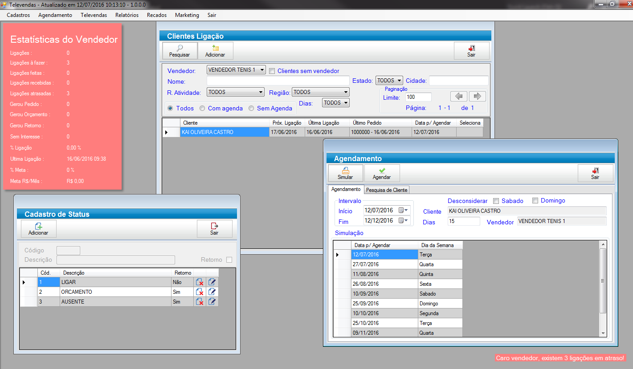The height and width of the screenshot is (369, 633).
Task: Open the Relatórios menu
Action: tap(127, 15)
